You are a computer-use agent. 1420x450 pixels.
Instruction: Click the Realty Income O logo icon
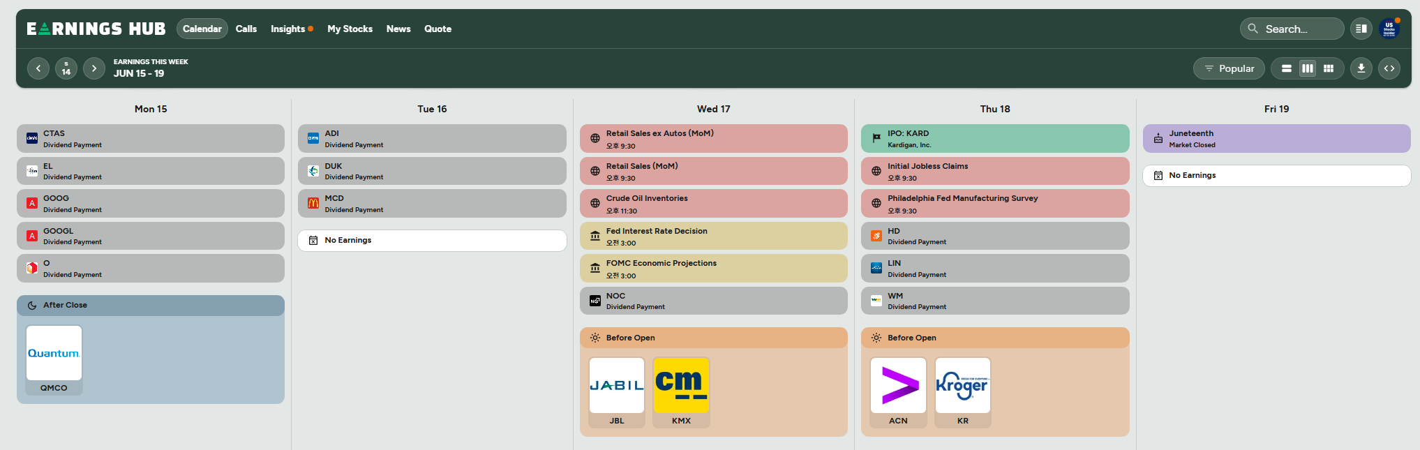pyautogui.click(x=32, y=268)
